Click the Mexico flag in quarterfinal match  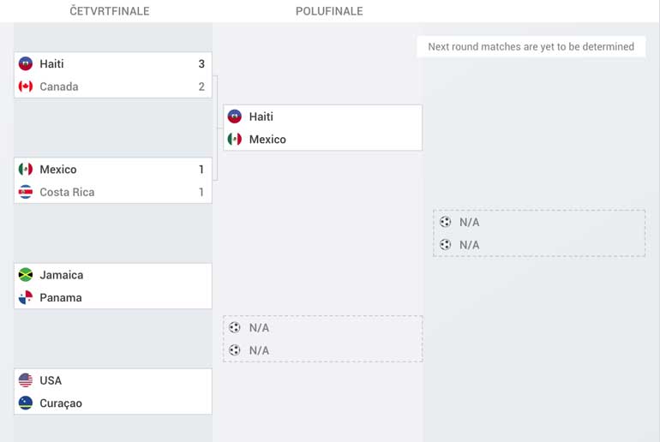tap(26, 169)
